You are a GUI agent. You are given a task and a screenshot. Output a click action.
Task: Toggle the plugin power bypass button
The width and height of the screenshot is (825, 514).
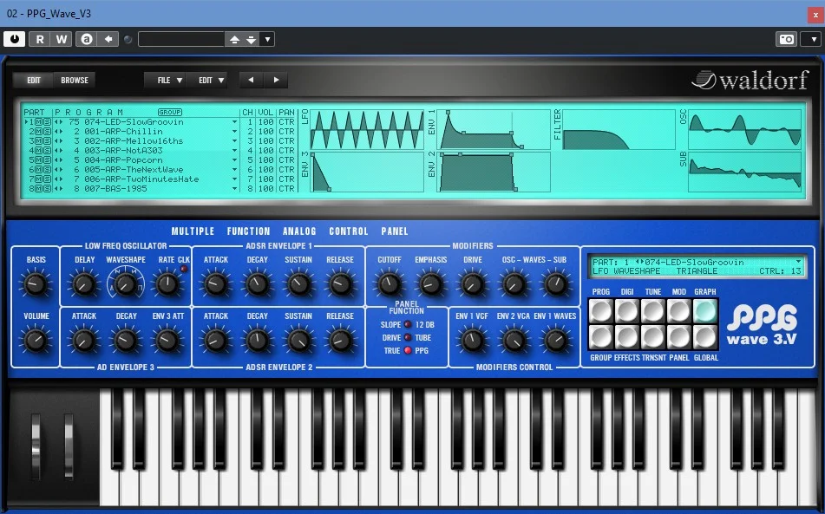tap(14, 39)
